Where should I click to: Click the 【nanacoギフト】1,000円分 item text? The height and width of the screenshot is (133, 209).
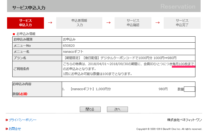(90, 89)
